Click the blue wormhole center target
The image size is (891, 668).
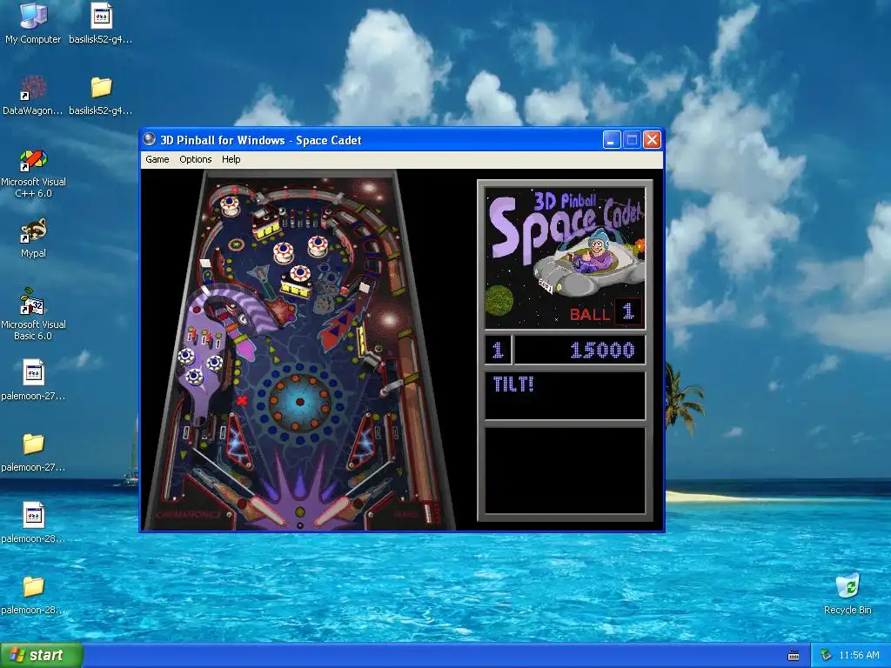(x=300, y=402)
